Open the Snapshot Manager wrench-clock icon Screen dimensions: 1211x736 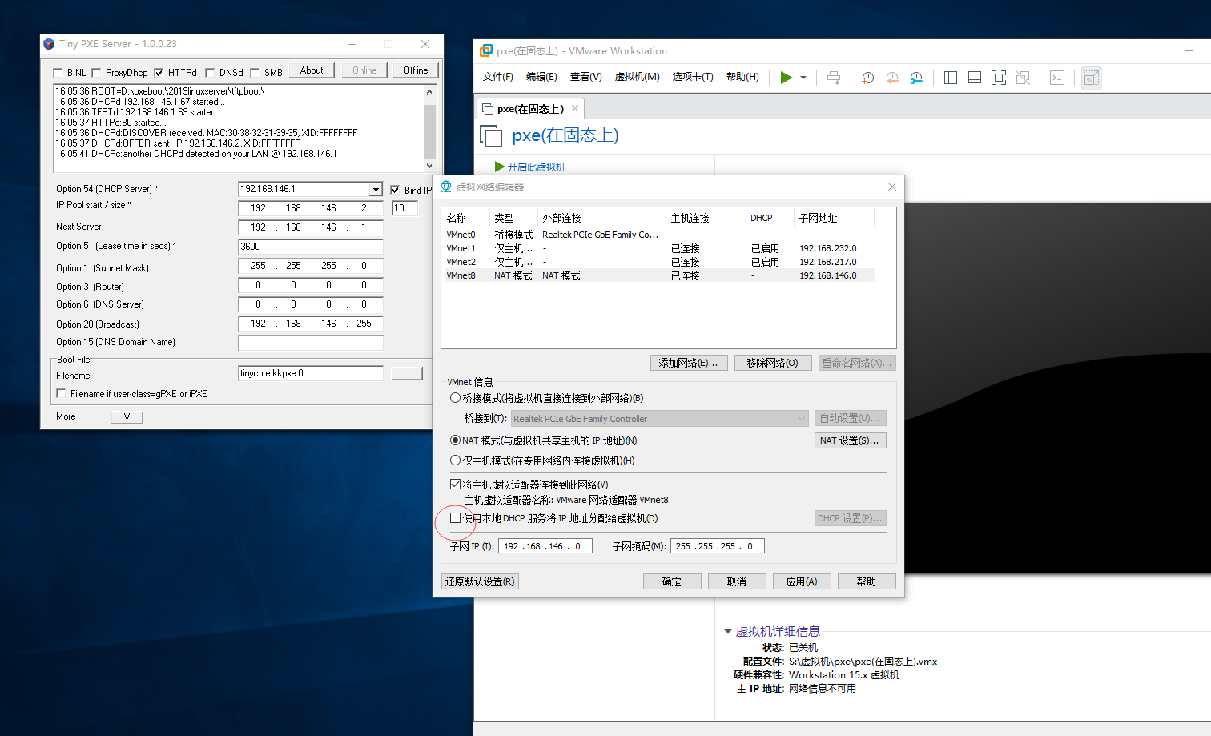coord(916,78)
